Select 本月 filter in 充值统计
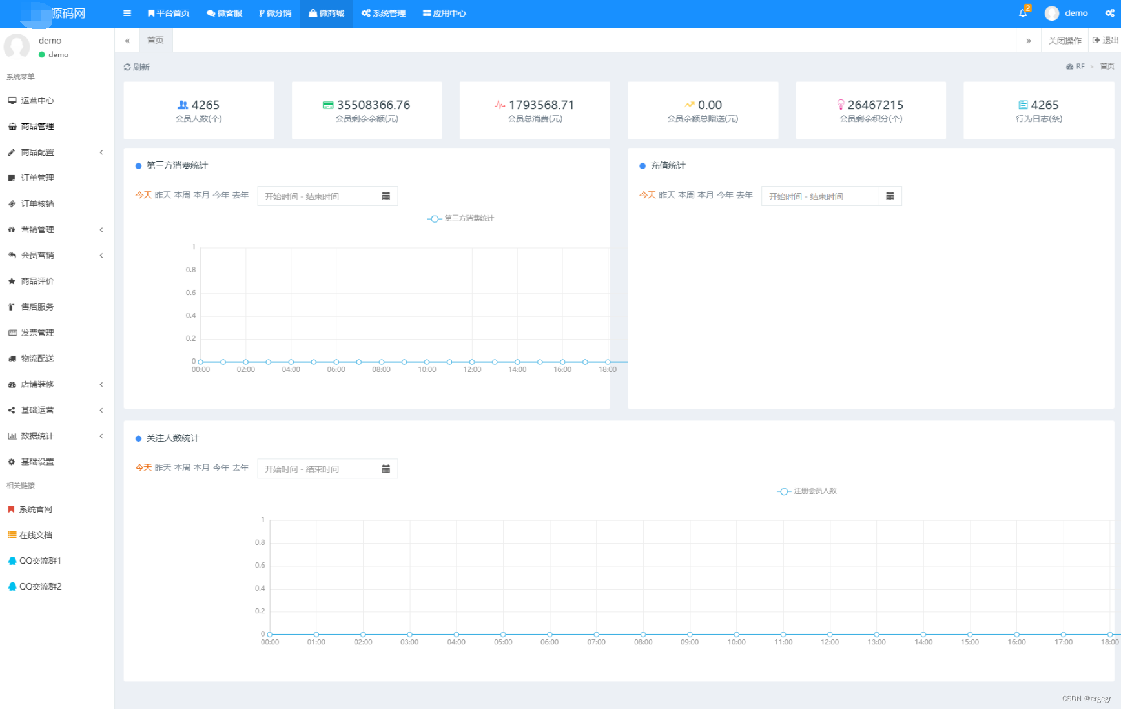 click(706, 195)
